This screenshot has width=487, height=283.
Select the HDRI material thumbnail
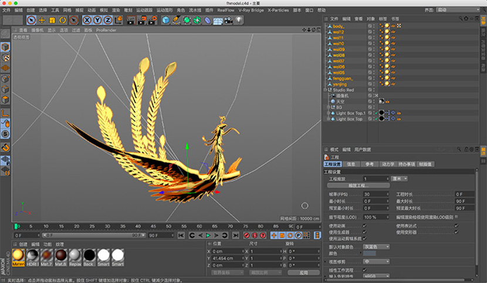coord(33,255)
